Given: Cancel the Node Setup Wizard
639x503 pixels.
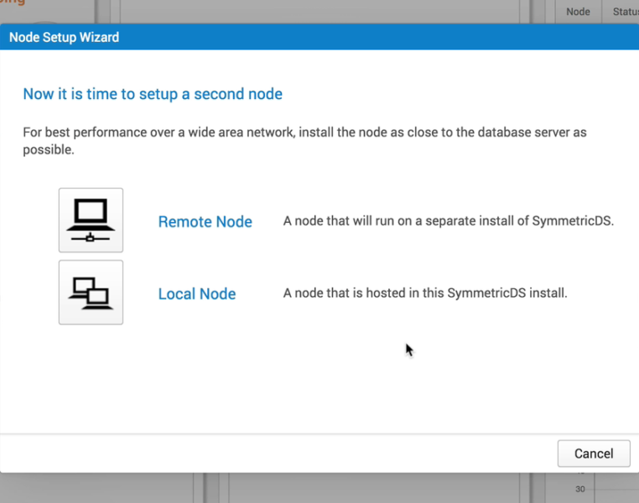Looking at the screenshot, I should click(x=594, y=454).
